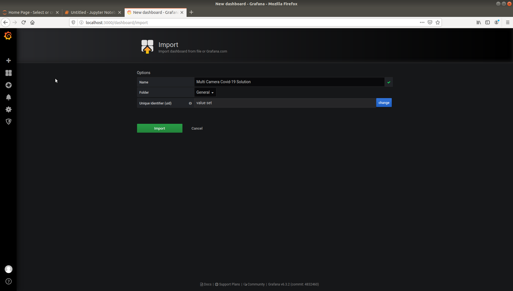
Task: Reload the page in Firefox
Action: [x=24, y=22]
